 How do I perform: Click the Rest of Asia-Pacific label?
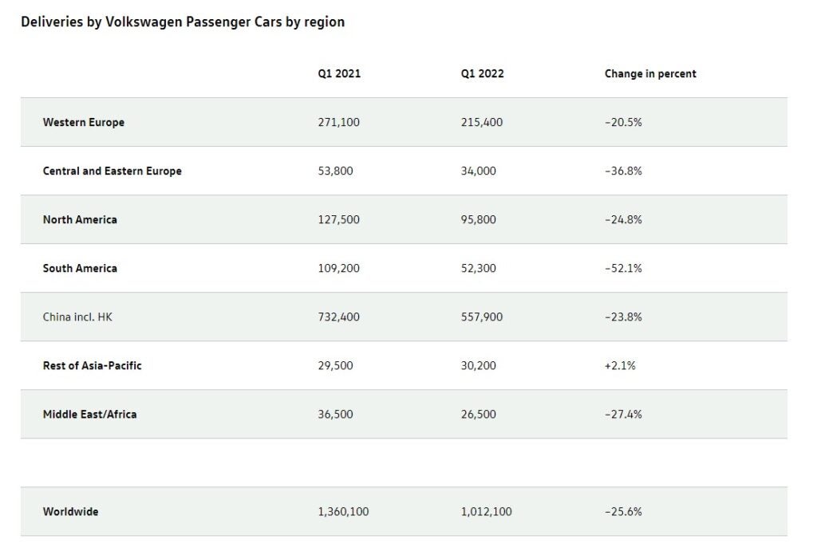(93, 365)
